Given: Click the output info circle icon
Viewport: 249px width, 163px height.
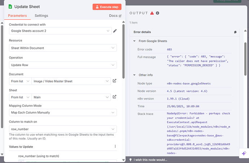Looking at the screenshot, I should tap(157, 13).
